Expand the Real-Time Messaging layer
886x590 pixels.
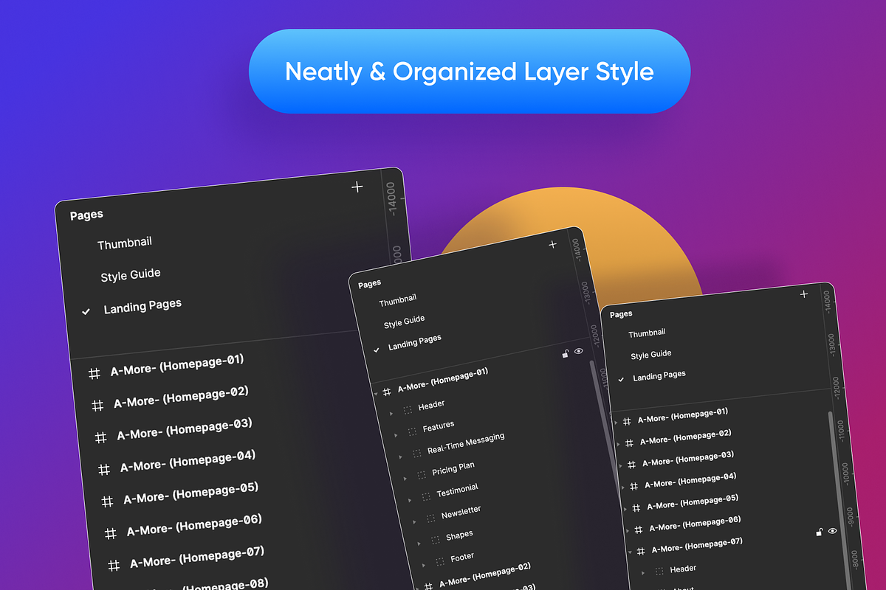(401, 457)
